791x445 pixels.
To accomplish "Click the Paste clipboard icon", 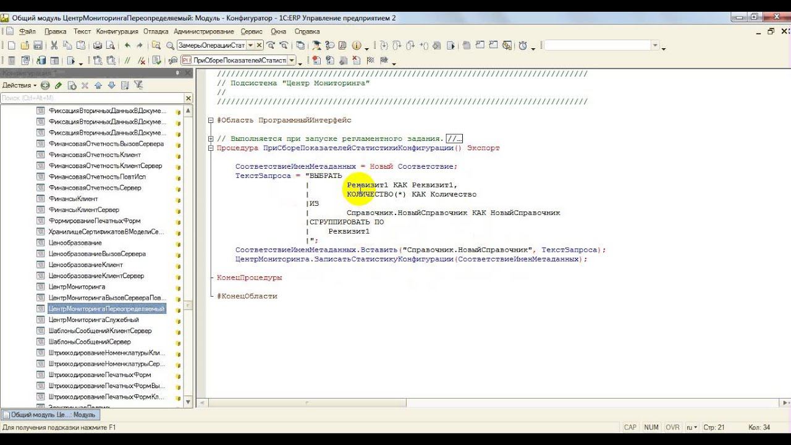I will click(80, 46).
